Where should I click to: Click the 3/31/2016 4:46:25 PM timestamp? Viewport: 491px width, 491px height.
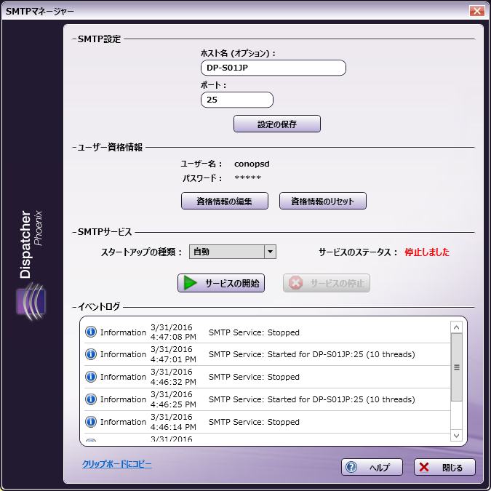pyautogui.click(x=173, y=399)
